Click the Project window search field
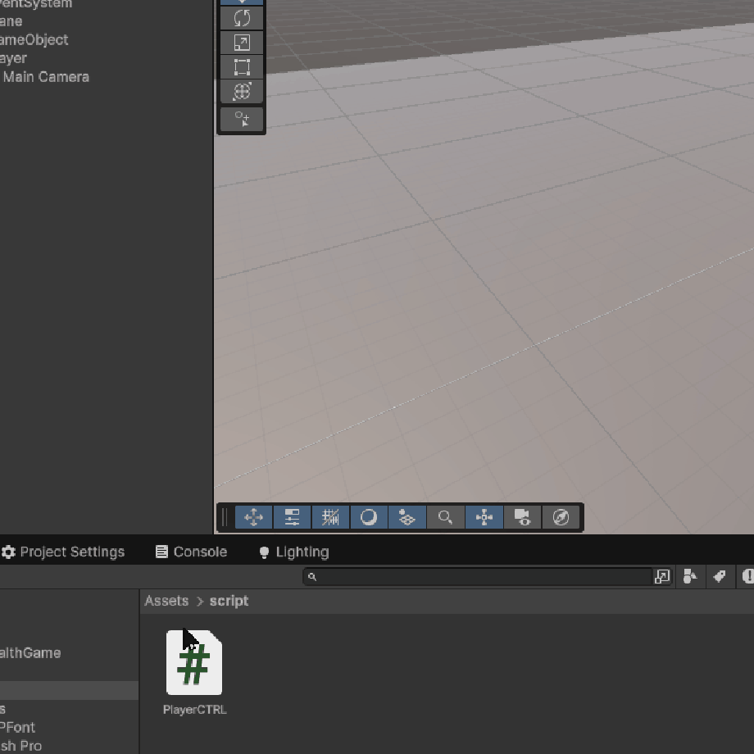 click(x=477, y=576)
